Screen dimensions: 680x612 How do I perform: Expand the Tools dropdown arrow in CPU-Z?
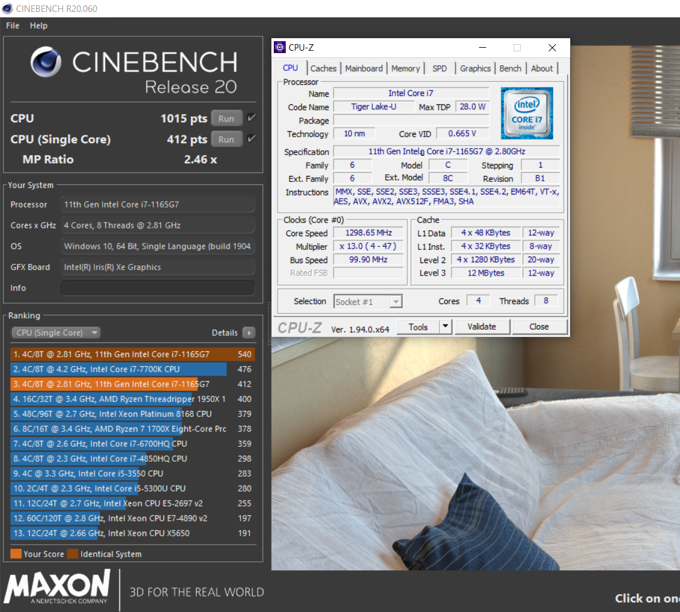coord(446,326)
